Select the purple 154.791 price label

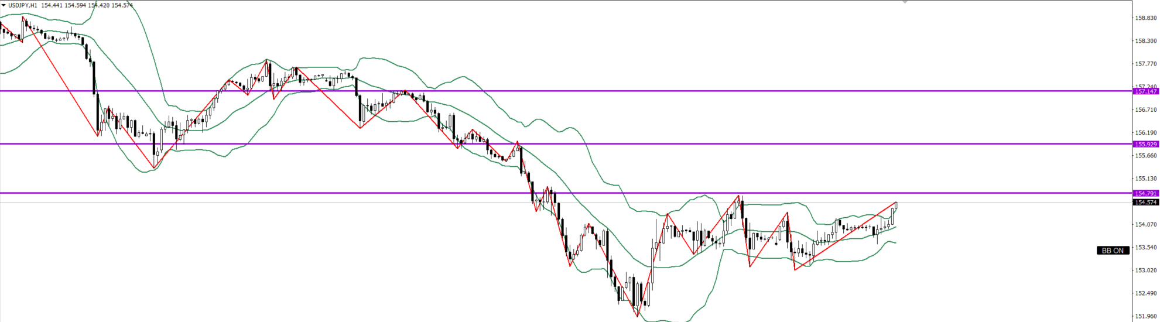(x=1145, y=193)
